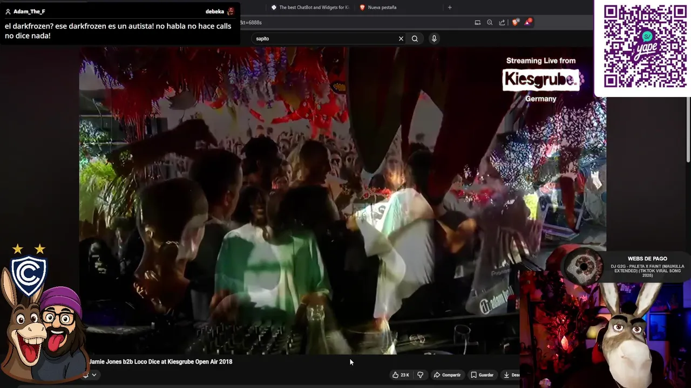Screen dimensions: 691x388
Task: Click the Yape QR code overlay
Action: tap(645, 46)
